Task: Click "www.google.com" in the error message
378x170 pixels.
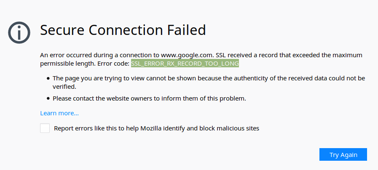Action: pyautogui.click(x=187, y=55)
